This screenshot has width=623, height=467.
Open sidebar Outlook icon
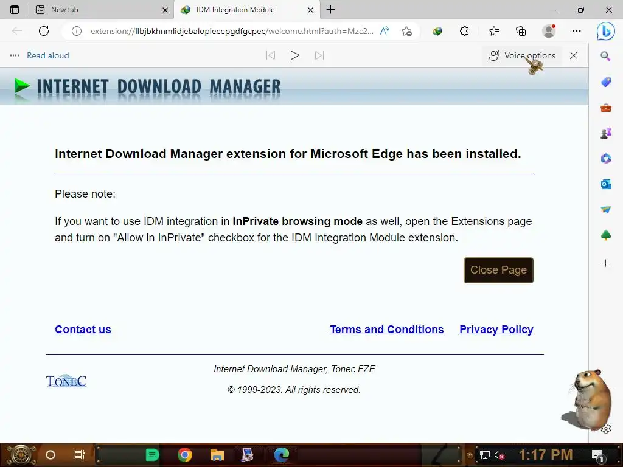click(x=605, y=184)
